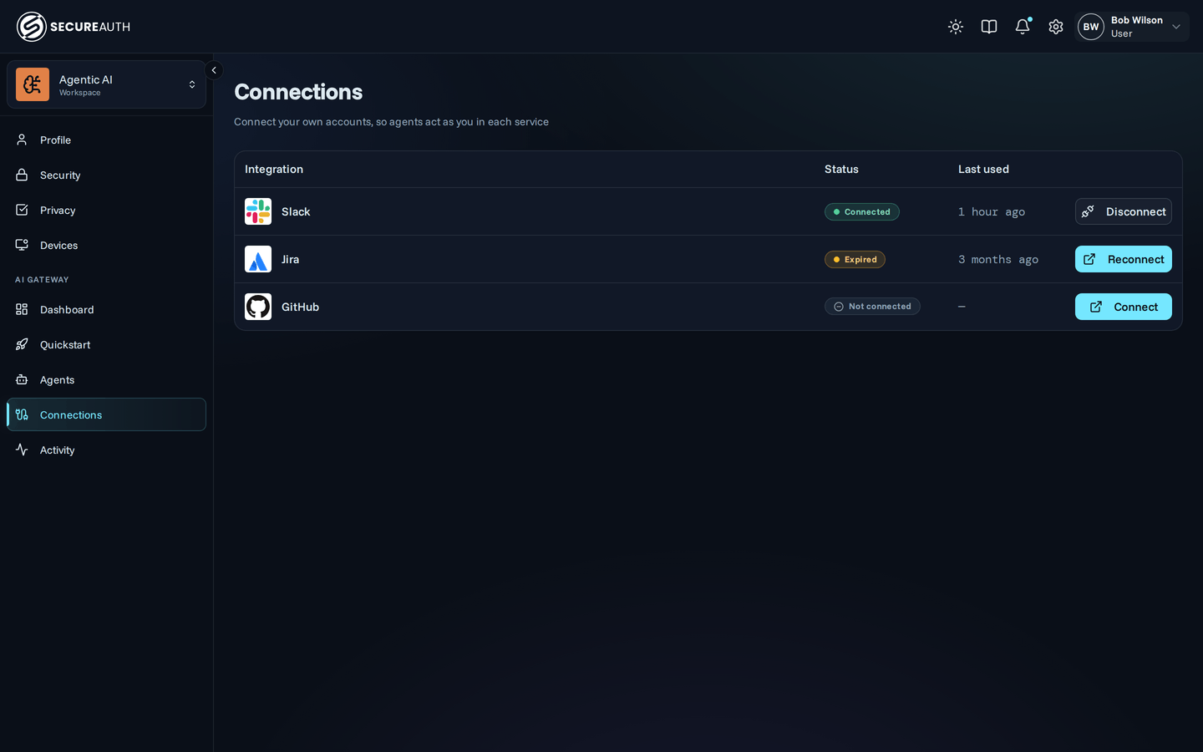Click the Last used column header
Screen dimensions: 1203x752
coord(983,169)
